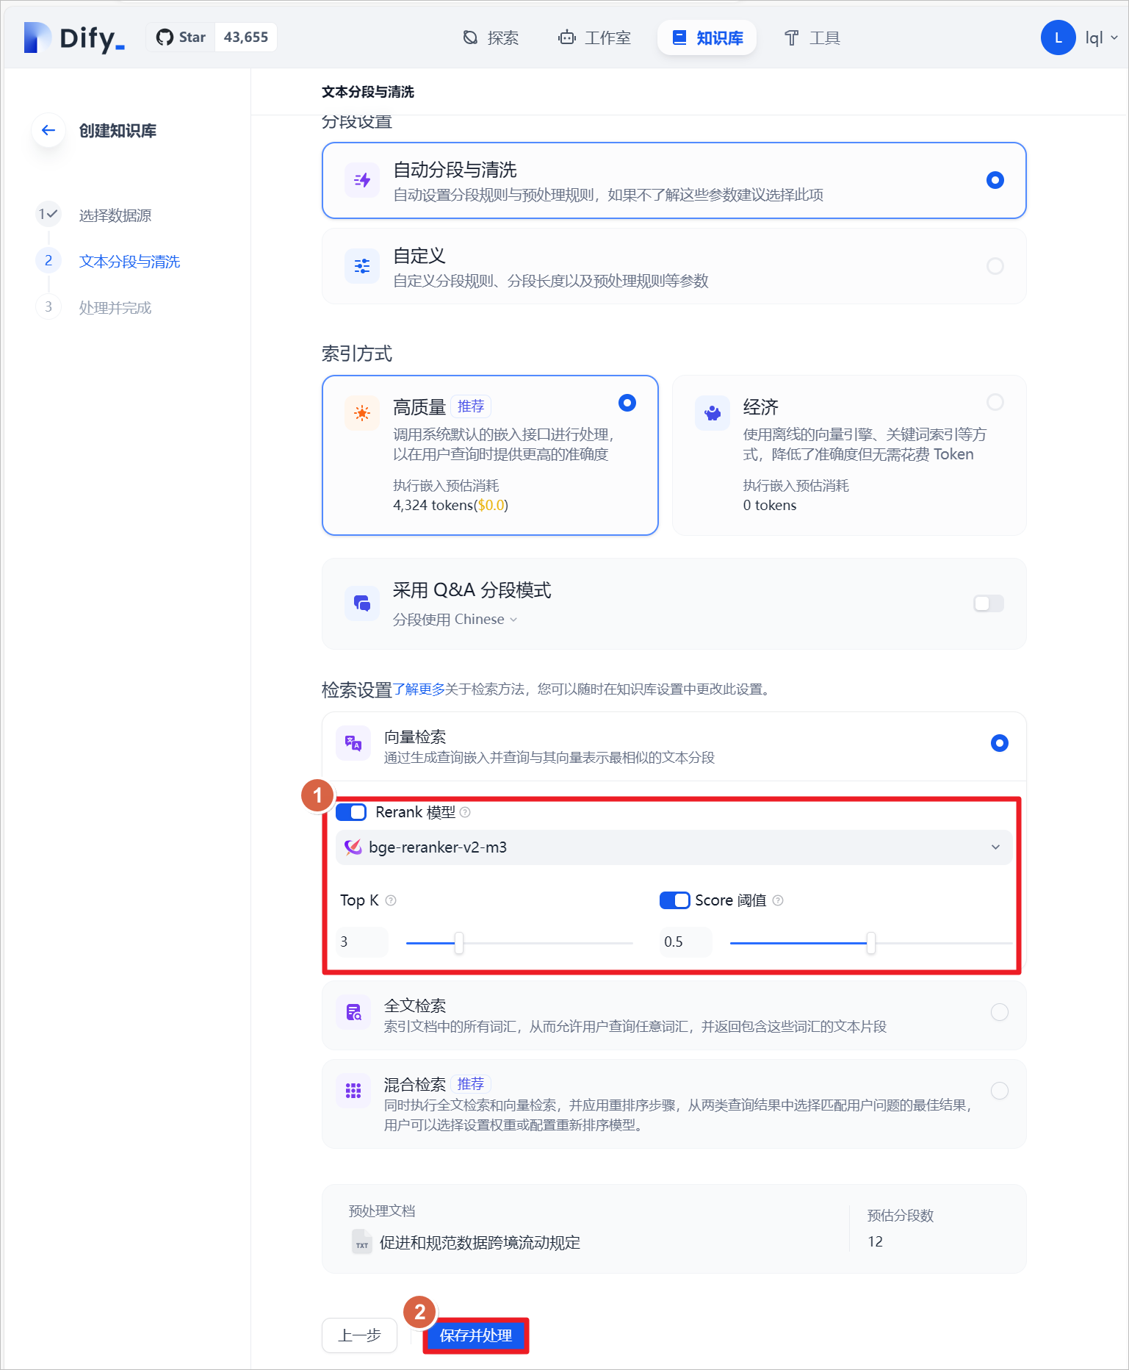Click the back arrow beside 创建知识库
The height and width of the screenshot is (1370, 1129).
[x=48, y=130]
